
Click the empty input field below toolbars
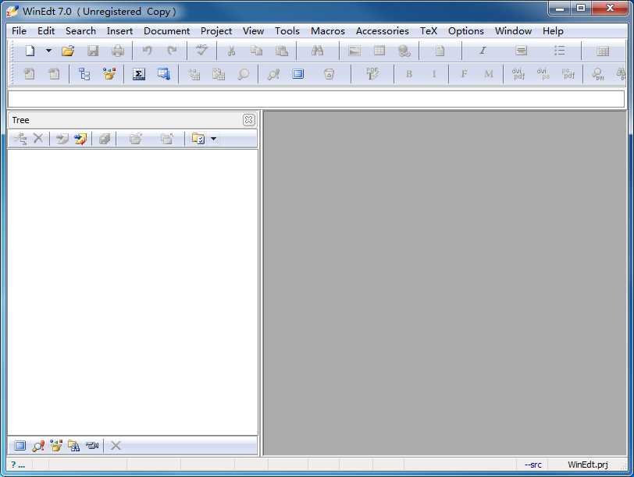pos(316,99)
